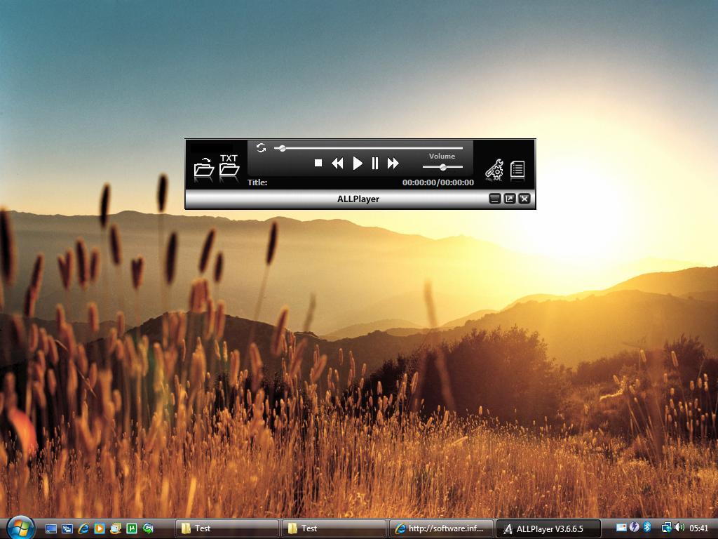Fast forward using the double-right arrow
The width and height of the screenshot is (718, 539).
click(392, 163)
